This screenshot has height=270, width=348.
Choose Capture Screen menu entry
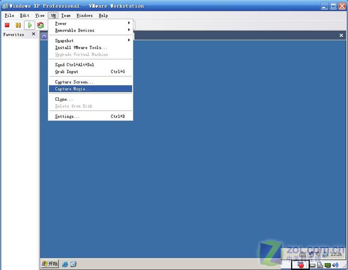(90, 82)
